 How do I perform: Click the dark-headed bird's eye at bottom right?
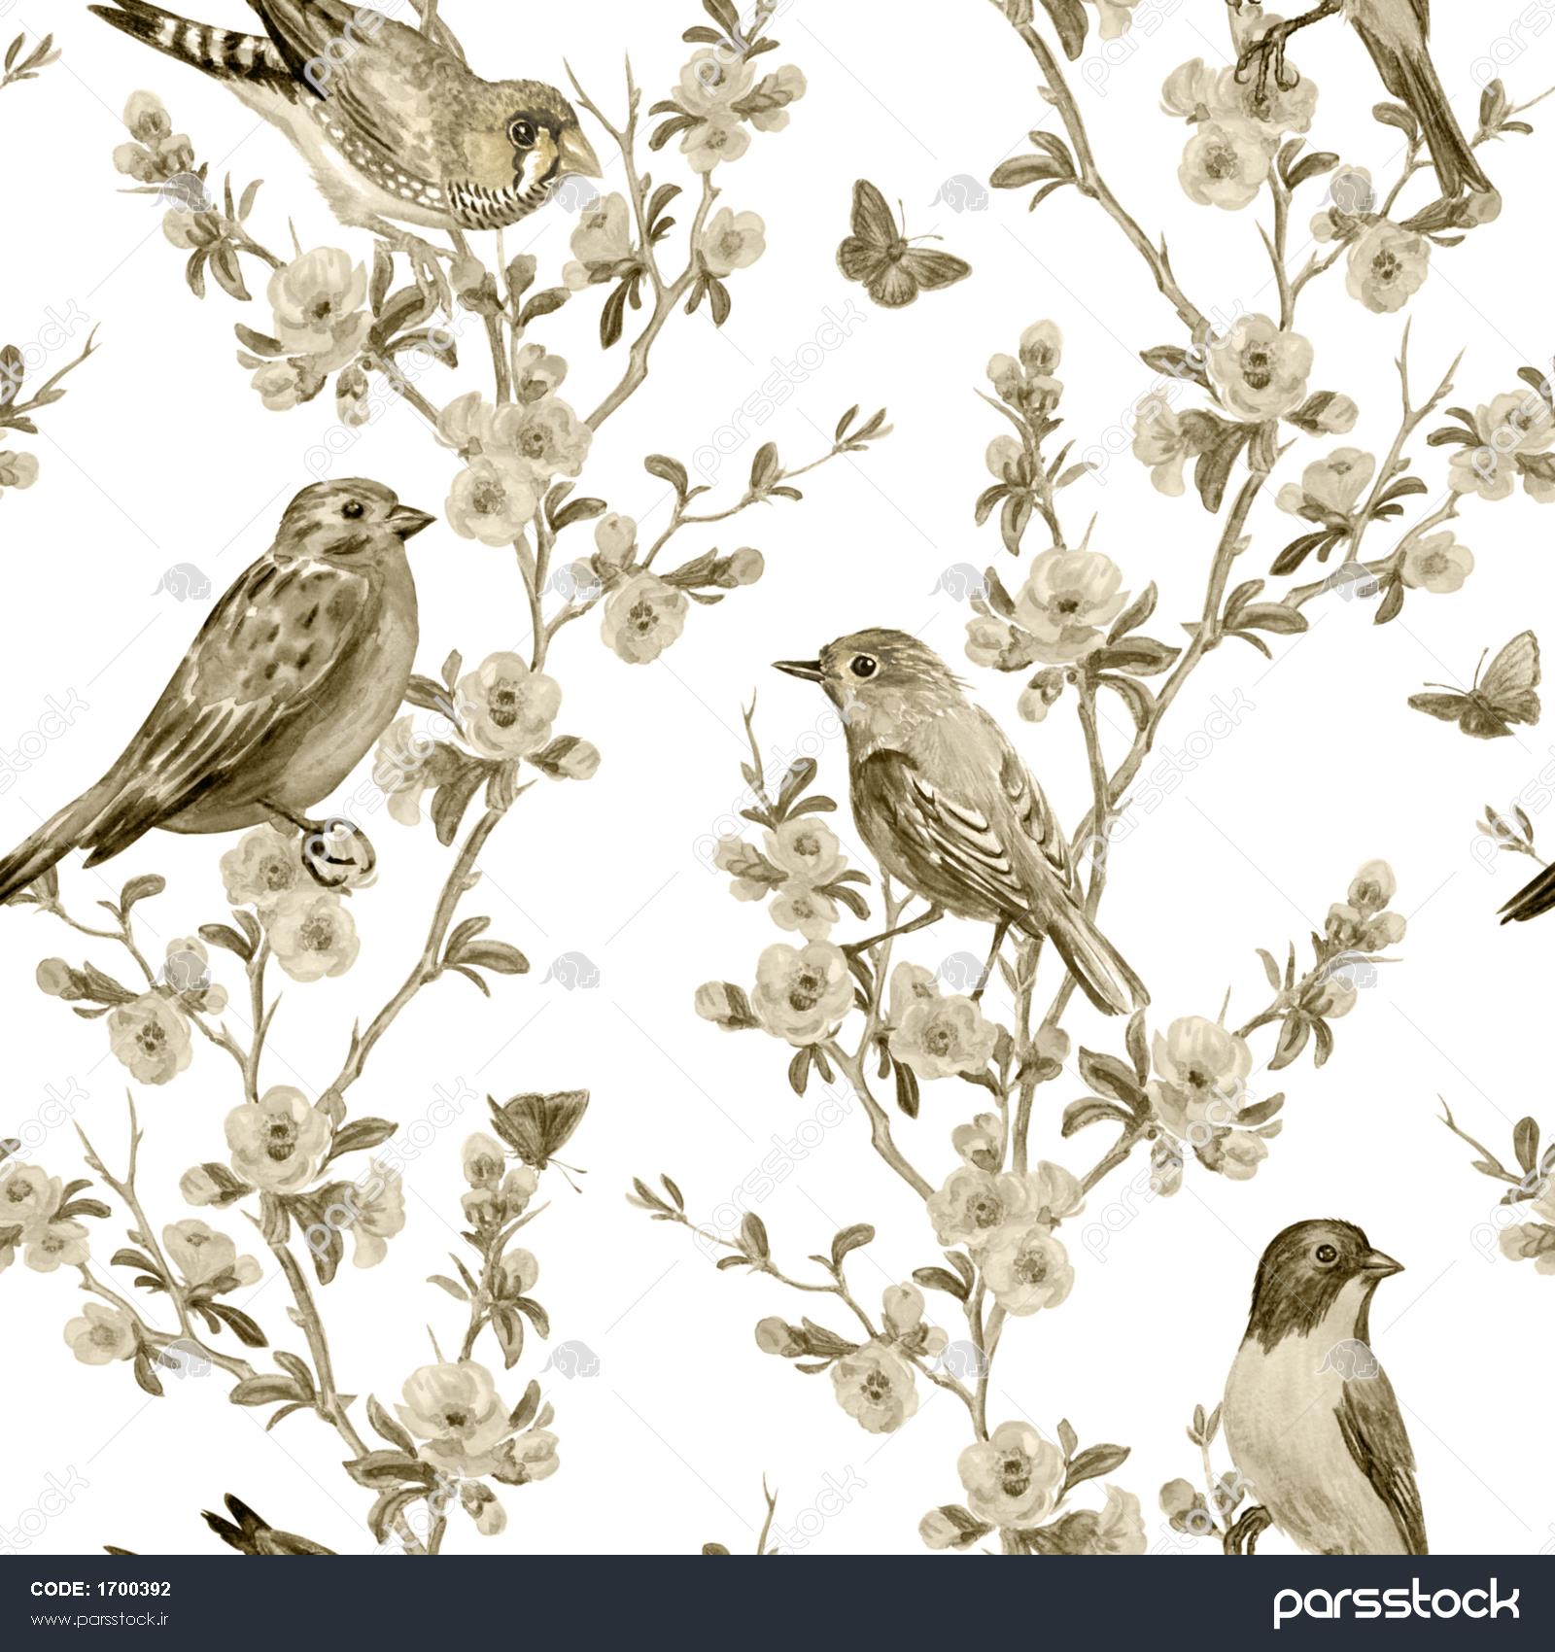pyautogui.click(x=1327, y=1255)
